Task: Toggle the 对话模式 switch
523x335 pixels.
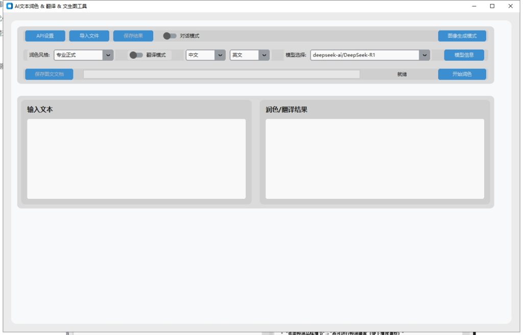Action: tap(170, 36)
